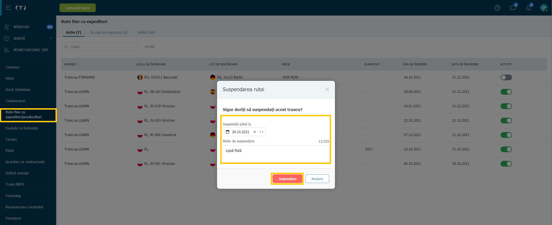Image resolution: width=552 pixels, height=225 pixels.
Task: Toggle activity for Wrocław 50-003 route
Action: click(x=506, y=121)
